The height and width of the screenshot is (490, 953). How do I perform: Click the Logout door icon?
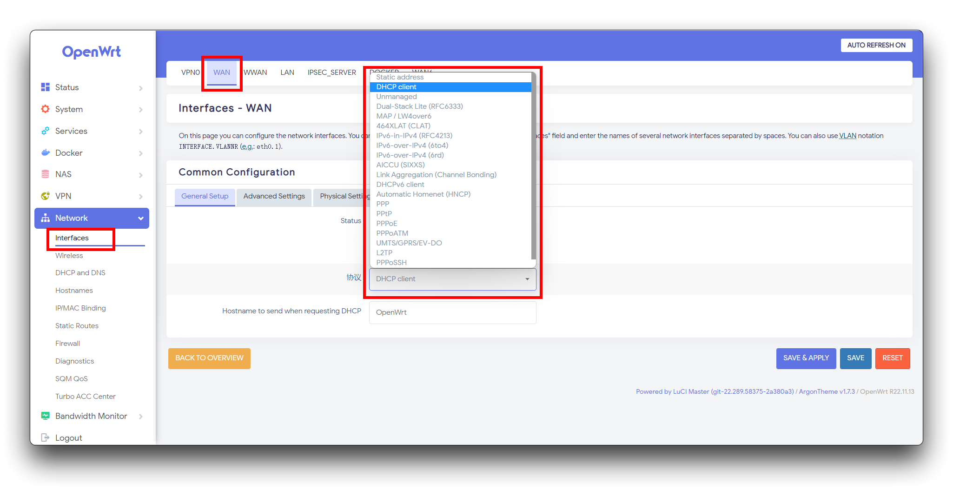pyautogui.click(x=45, y=437)
